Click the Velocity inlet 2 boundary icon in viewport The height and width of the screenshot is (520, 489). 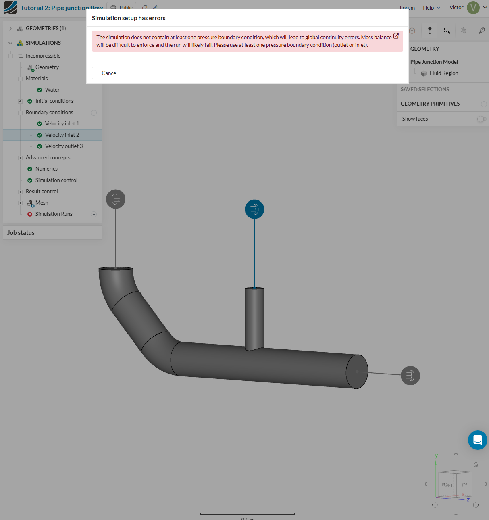pyautogui.click(x=254, y=209)
